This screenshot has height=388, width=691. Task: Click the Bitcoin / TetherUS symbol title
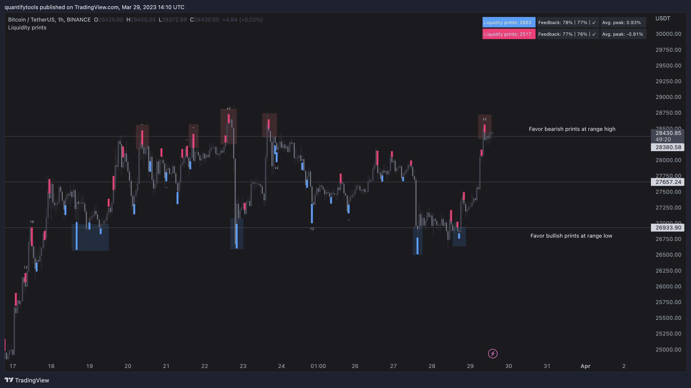coord(49,20)
